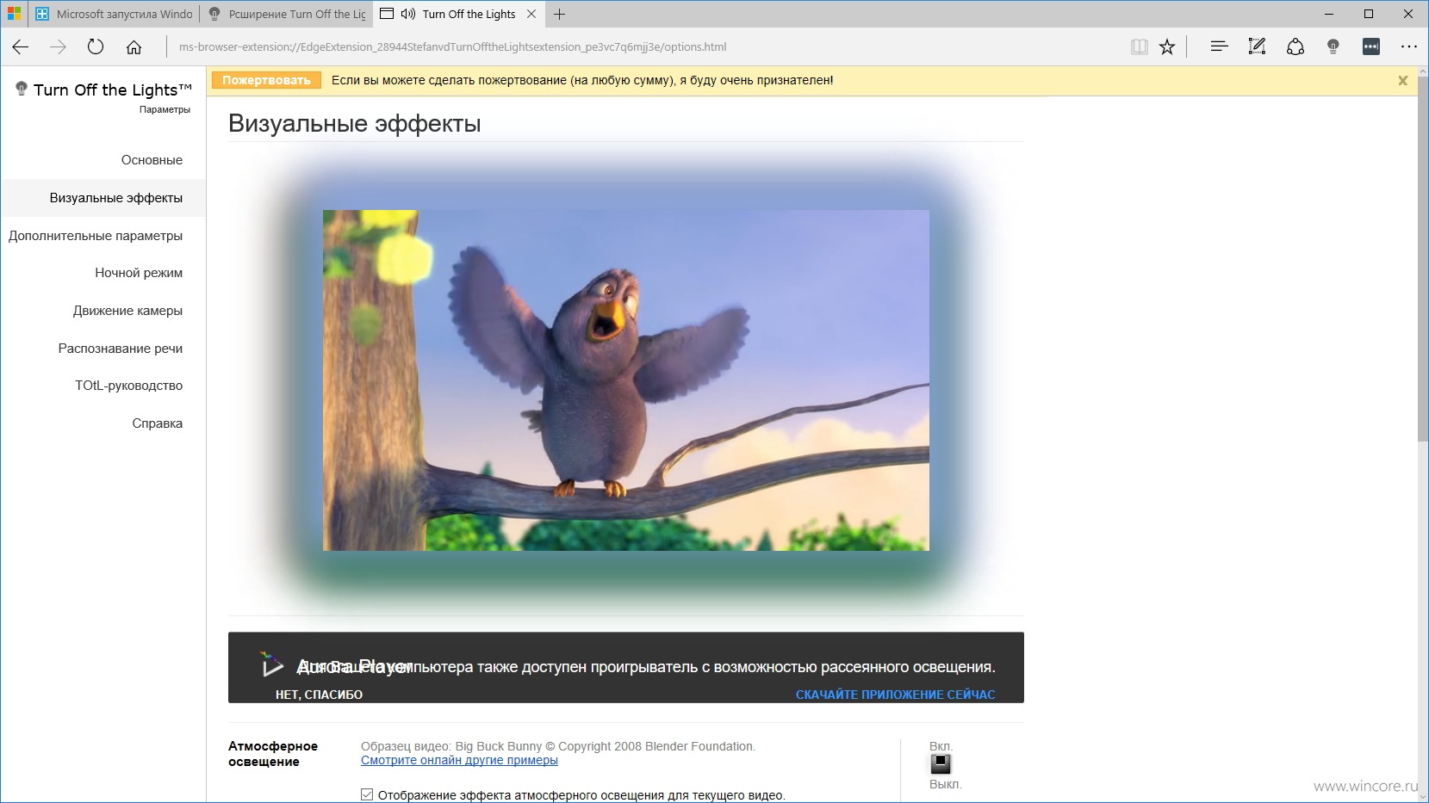Open a new browser tab
Viewport: 1429px width, 803px height.
pyautogui.click(x=560, y=14)
